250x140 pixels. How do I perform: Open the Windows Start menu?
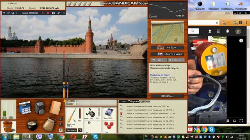[5, 136]
